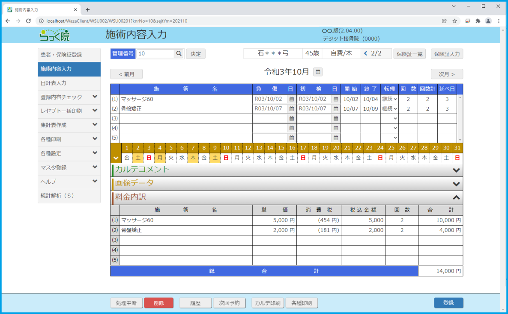Bookmark the page with the star icon
This screenshot has height=314, width=508.
click(455, 20)
